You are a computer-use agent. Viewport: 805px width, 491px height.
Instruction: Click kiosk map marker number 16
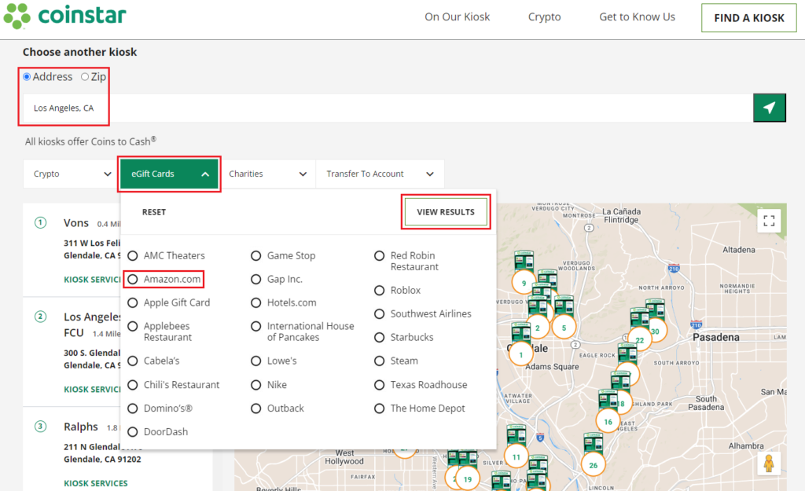click(608, 422)
